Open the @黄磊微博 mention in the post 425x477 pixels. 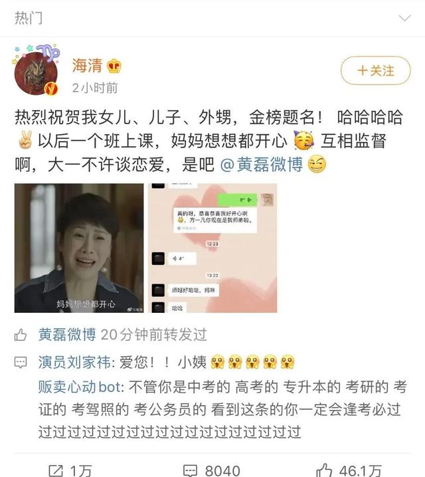262,165
